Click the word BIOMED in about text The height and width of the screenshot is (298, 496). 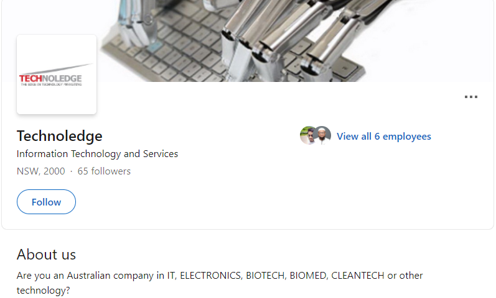pos(309,276)
